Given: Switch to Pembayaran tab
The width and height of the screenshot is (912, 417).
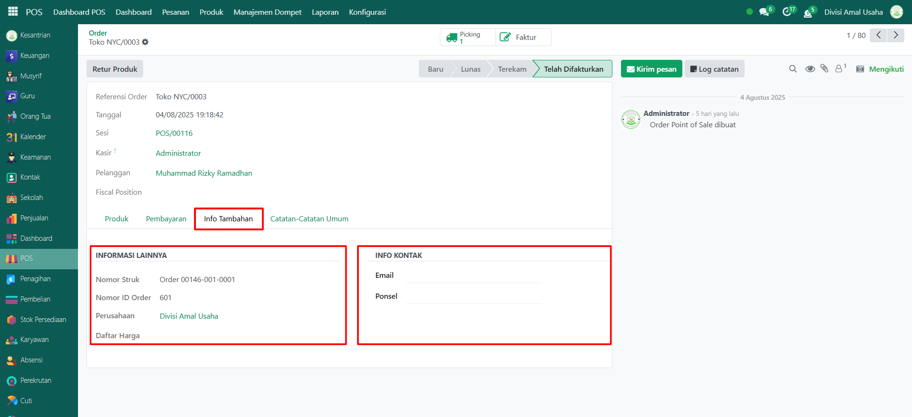Looking at the screenshot, I should pyautogui.click(x=166, y=219).
